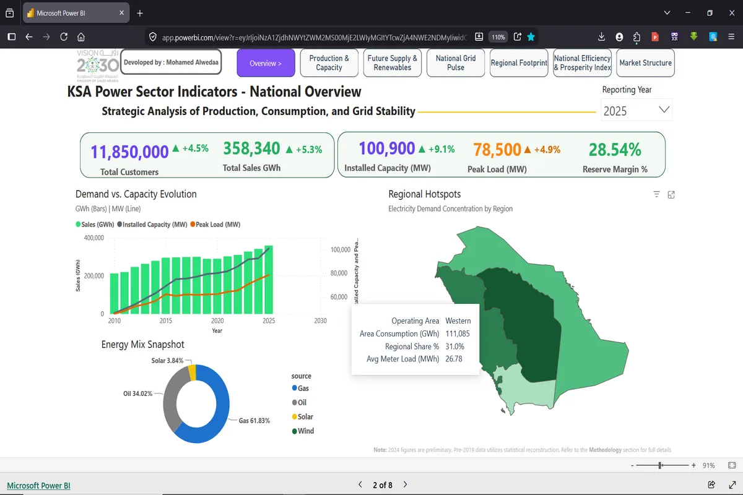Open the Overview page button
Viewport: 743px width, 495px height.
click(266, 63)
